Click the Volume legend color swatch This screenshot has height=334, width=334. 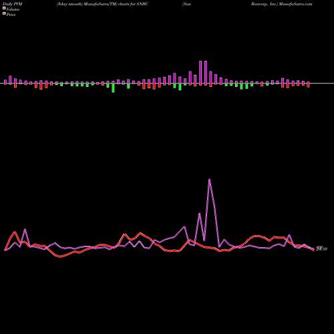pos(4,8)
